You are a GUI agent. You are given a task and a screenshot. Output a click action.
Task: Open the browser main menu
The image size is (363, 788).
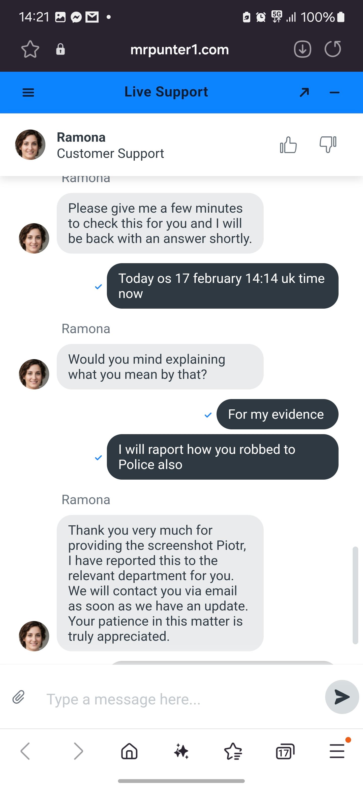click(x=337, y=751)
